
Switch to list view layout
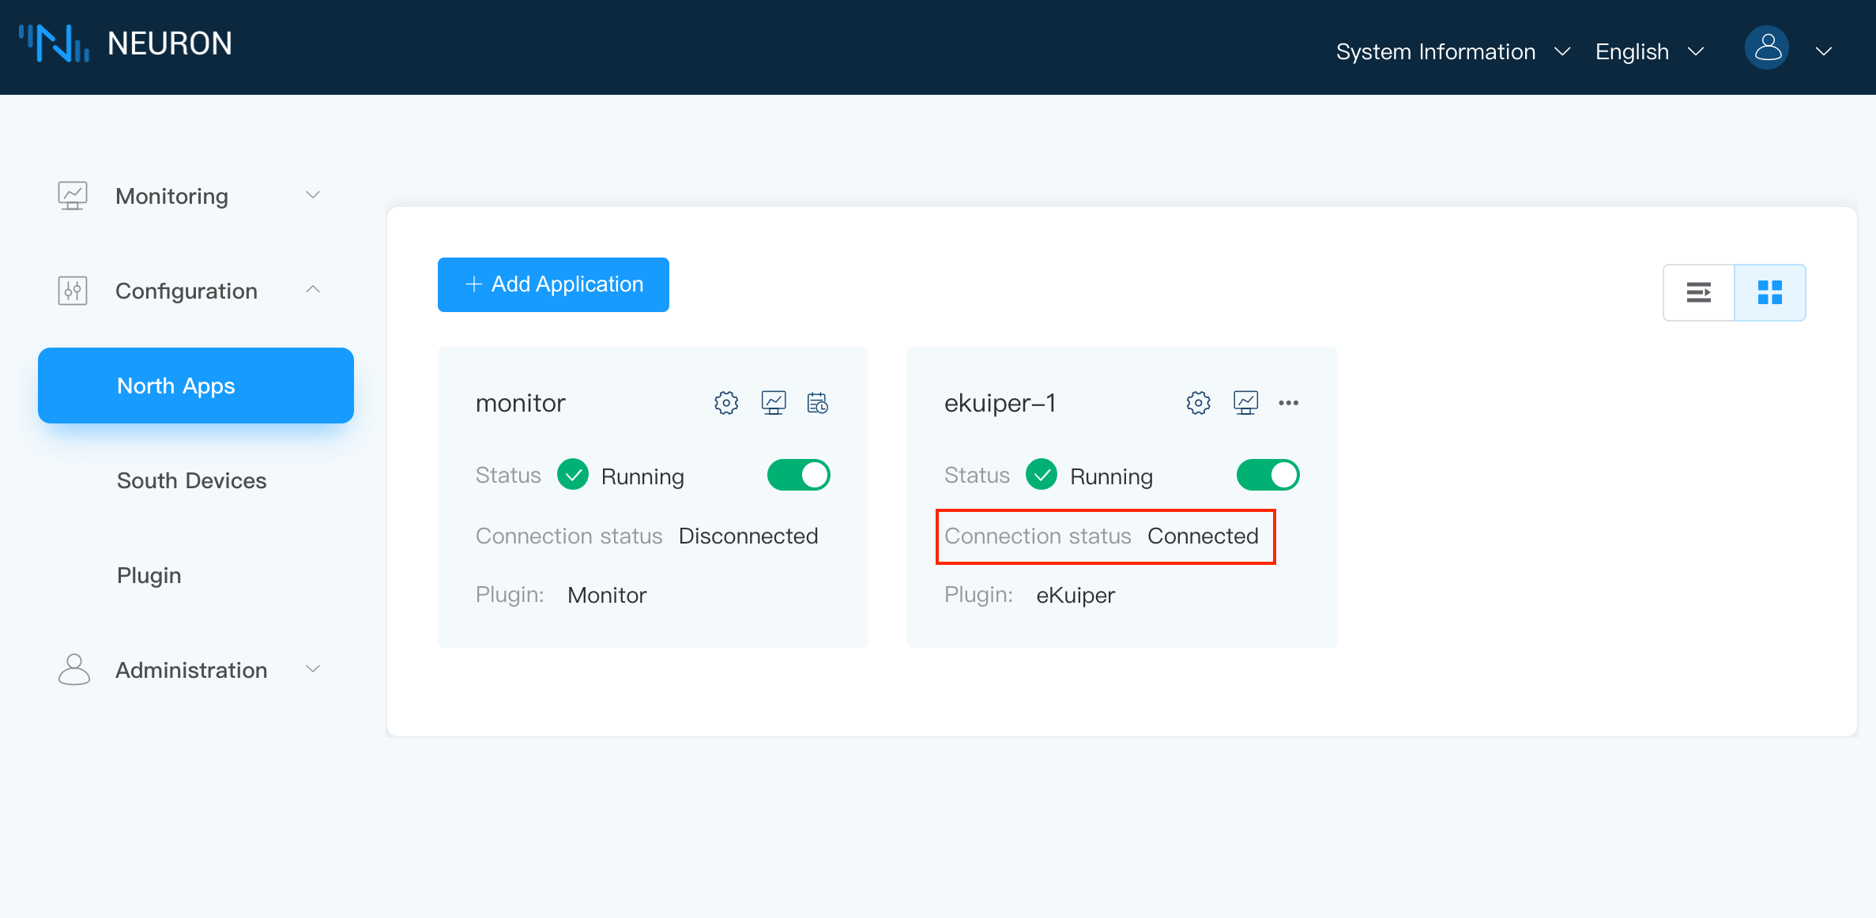[1698, 292]
